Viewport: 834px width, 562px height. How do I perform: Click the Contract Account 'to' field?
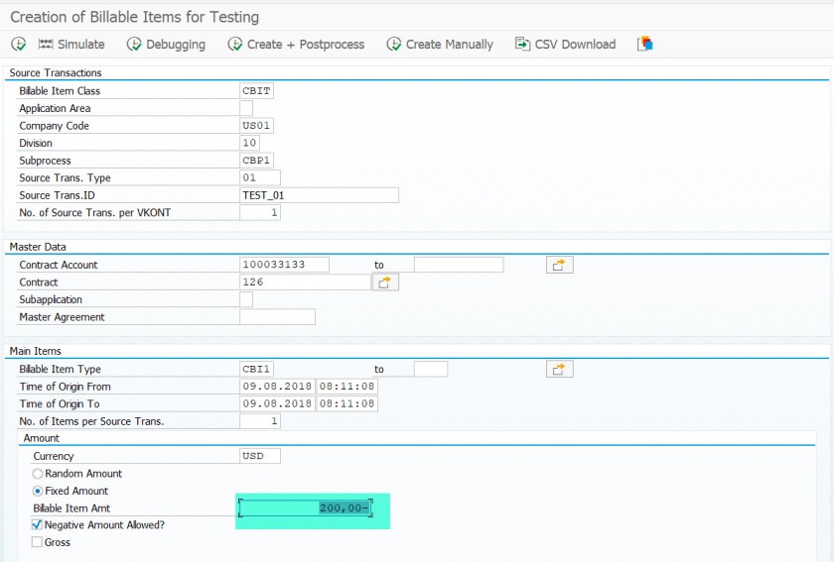(x=459, y=265)
